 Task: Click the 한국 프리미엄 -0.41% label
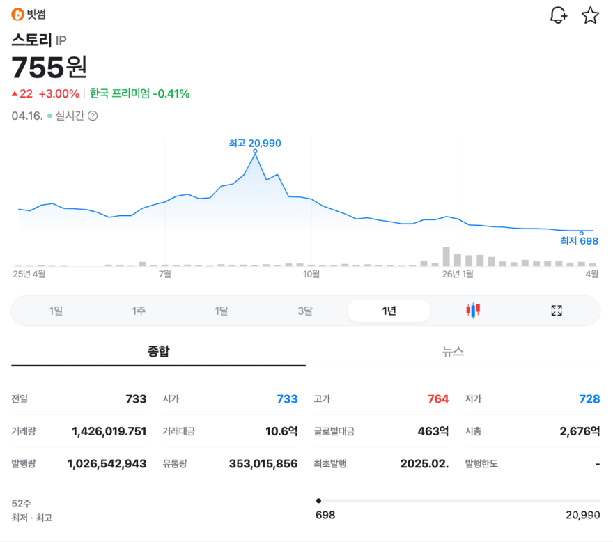click(x=139, y=94)
